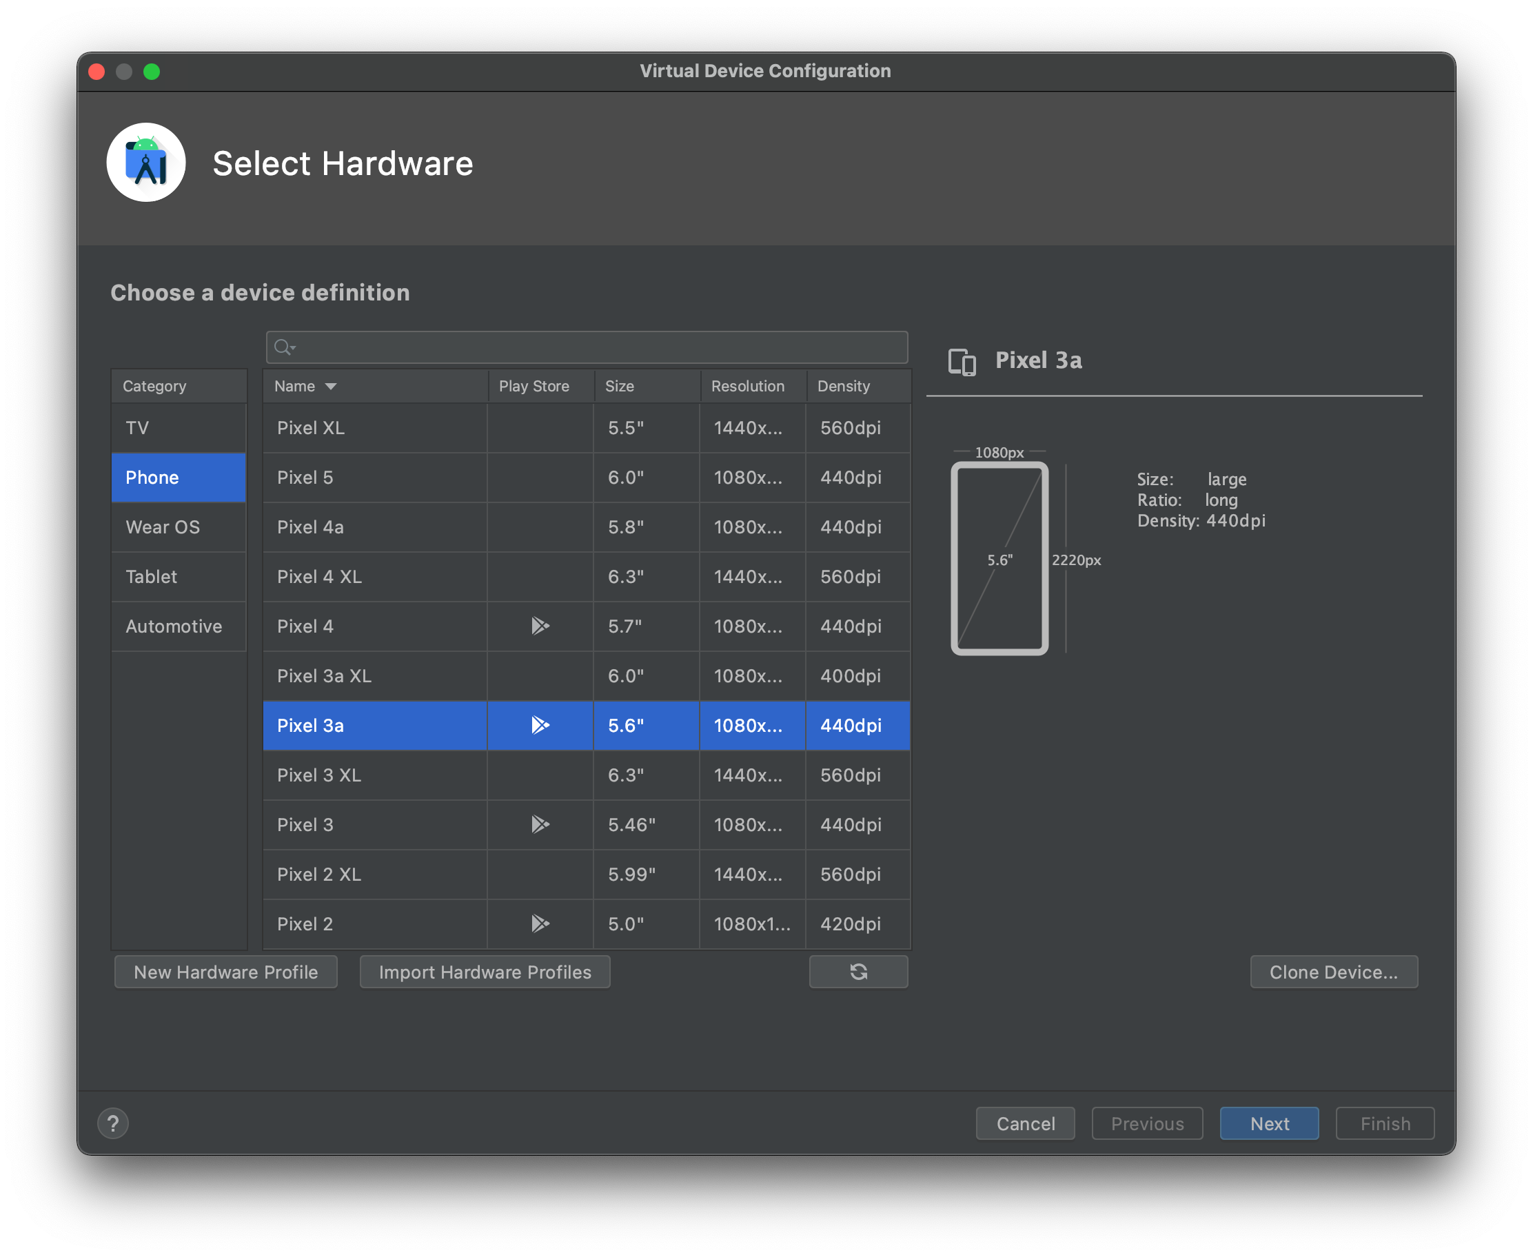Click New Hardware Profile button
The height and width of the screenshot is (1257, 1533).
[226, 972]
